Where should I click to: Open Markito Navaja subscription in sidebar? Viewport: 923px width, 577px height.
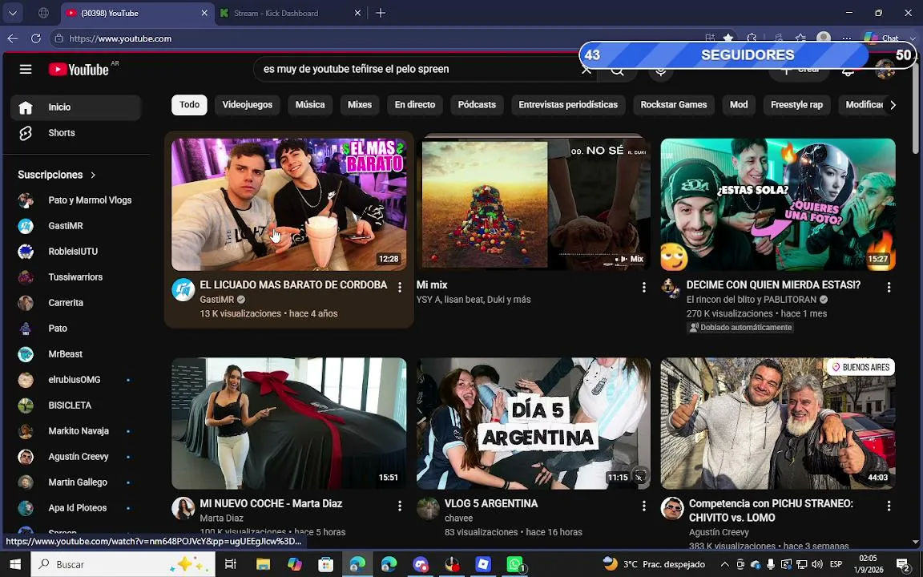coord(75,431)
